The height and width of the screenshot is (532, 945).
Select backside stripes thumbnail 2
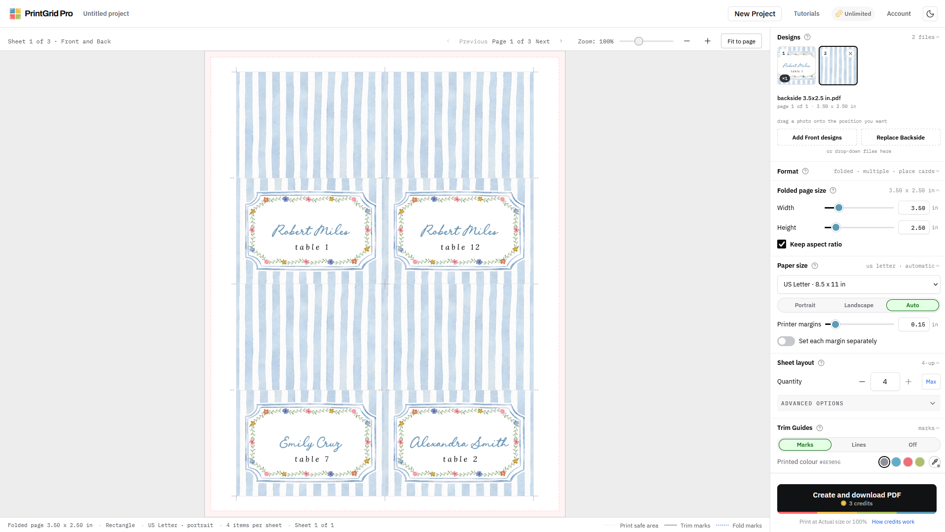pos(838,66)
